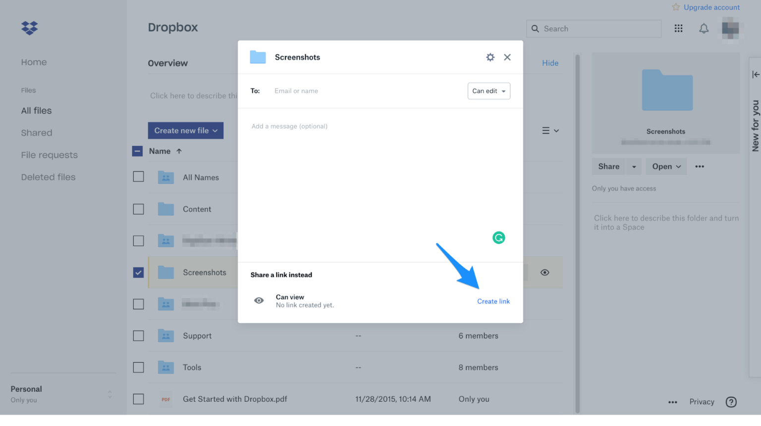Image resolution: width=761 pixels, height=426 pixels.
Task: Collapse the New for you side panel
Action: [756, 74]
